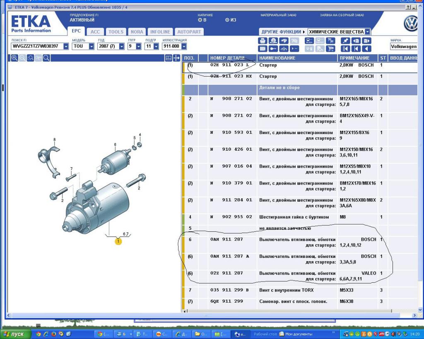
Task: Toggle the illustration layout panel icon
Action: point(169,58)
